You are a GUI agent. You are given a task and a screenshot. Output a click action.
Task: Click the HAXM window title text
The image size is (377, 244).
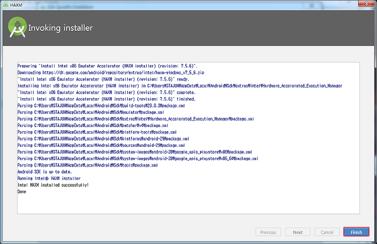16,5
